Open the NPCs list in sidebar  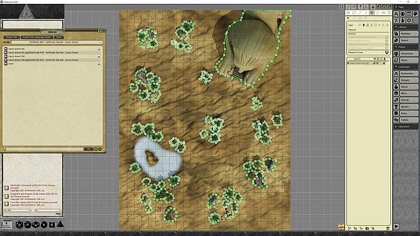(x=409, y=93)
